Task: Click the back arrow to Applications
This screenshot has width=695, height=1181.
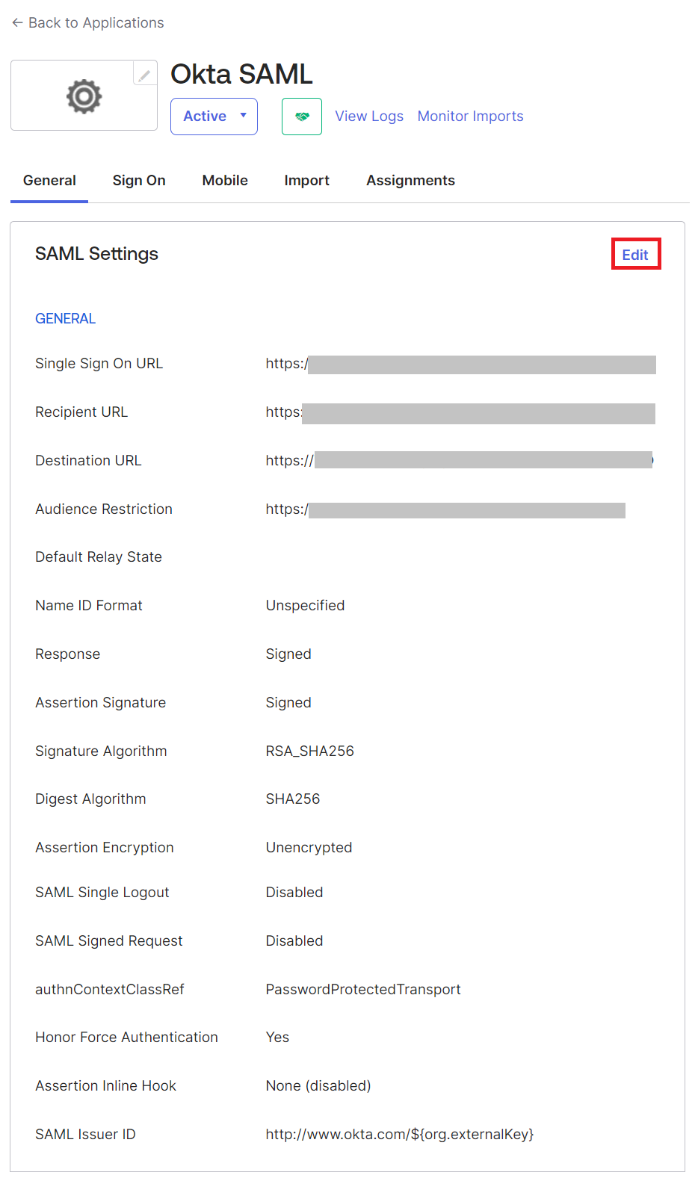Action: [17, 23]
